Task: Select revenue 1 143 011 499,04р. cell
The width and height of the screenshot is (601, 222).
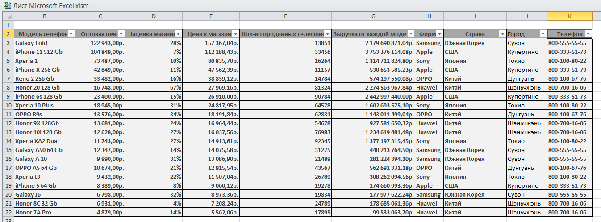Action: click(x=373, y=114)
